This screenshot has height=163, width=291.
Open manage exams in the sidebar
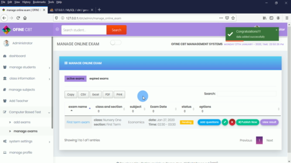click(25, 131)
